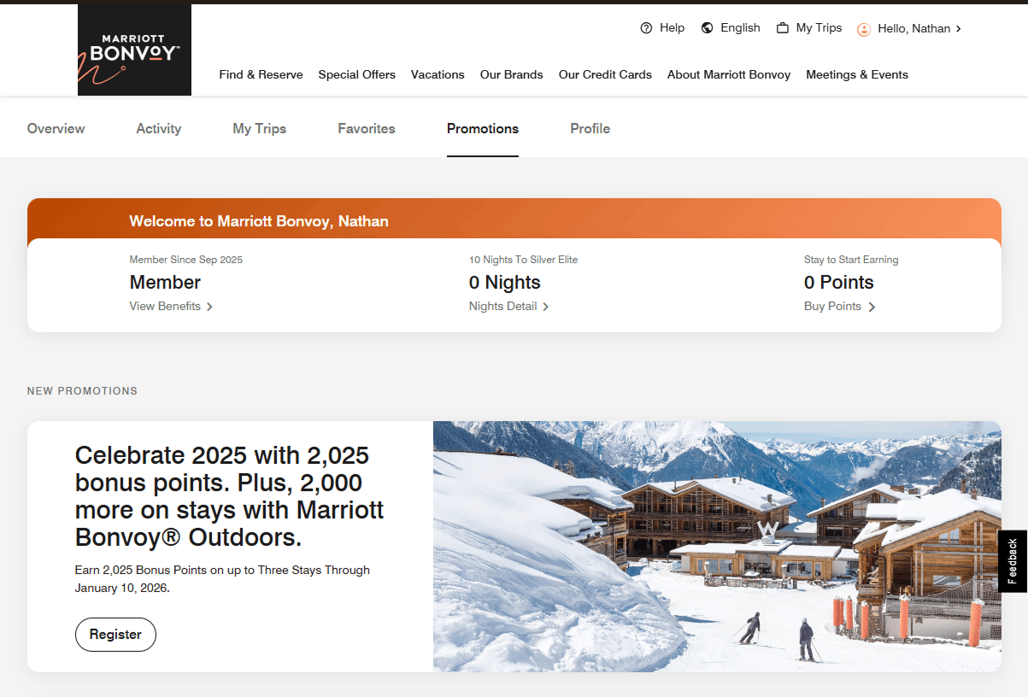The image size is (1028, 697).
Task: Click the 0 Nights value
Action: (x=505, y=283)
